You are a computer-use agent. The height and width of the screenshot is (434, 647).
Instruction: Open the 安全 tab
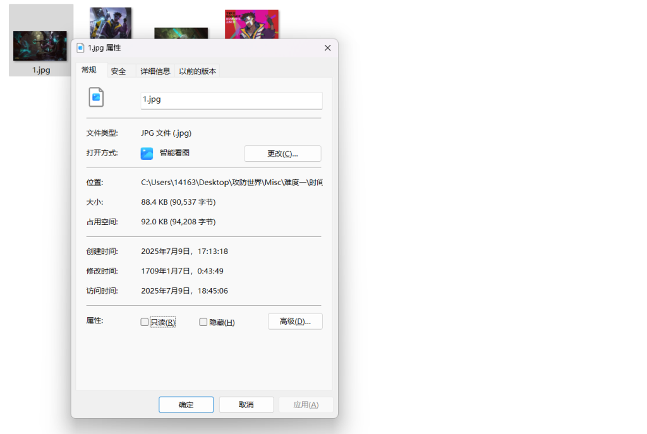pos(119,71)
